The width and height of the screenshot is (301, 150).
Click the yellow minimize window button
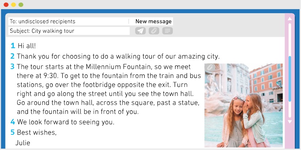pos(13,5)
